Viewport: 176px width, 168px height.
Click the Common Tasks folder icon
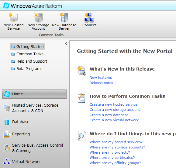click(x=13, y=54)
